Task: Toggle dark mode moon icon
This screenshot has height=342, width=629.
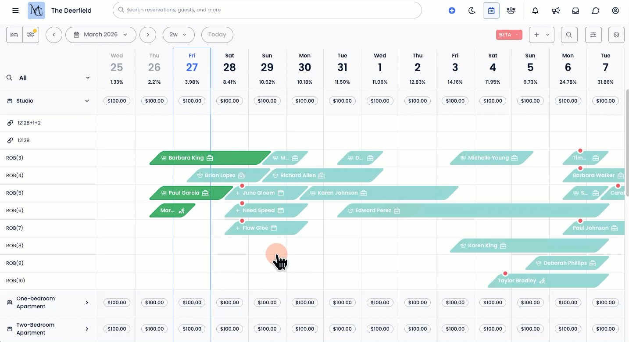Action: coord(472,11)
